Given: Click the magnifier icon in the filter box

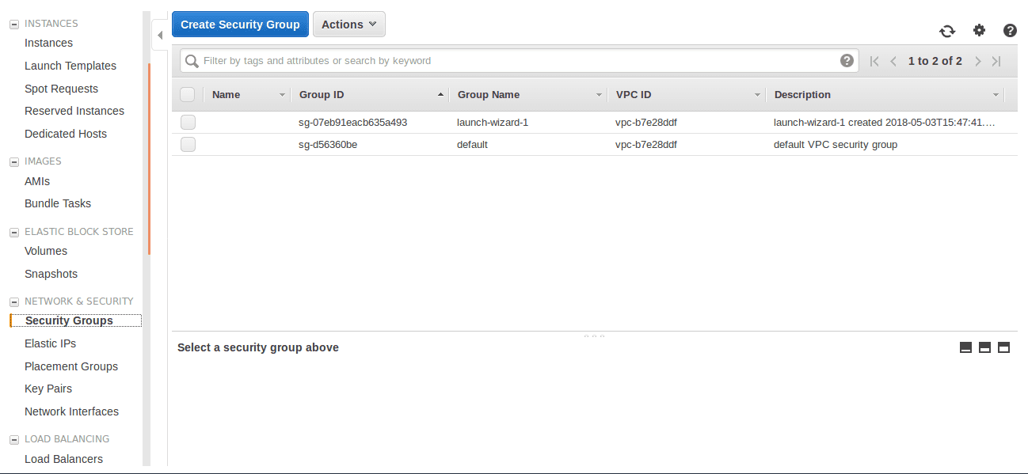Looking at the screenshot, I should 192,61.
